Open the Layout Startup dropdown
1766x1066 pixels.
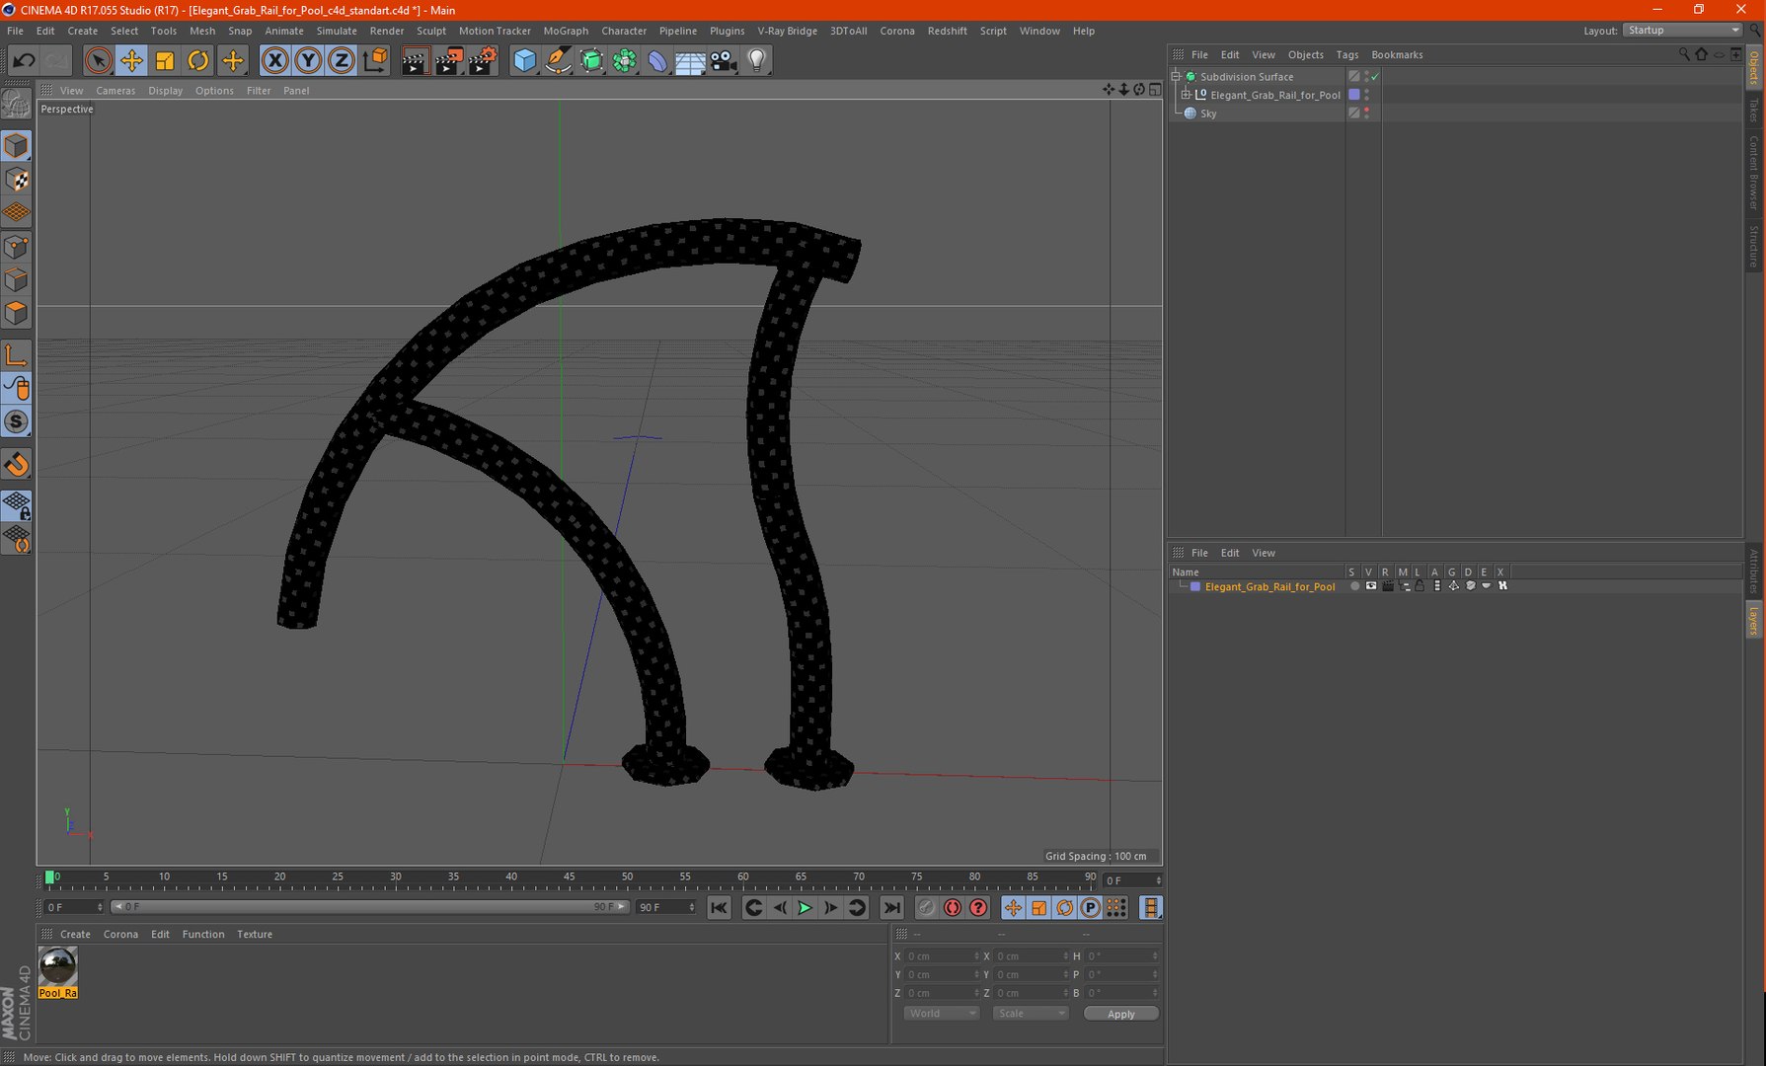click(x=1682, y=31)
